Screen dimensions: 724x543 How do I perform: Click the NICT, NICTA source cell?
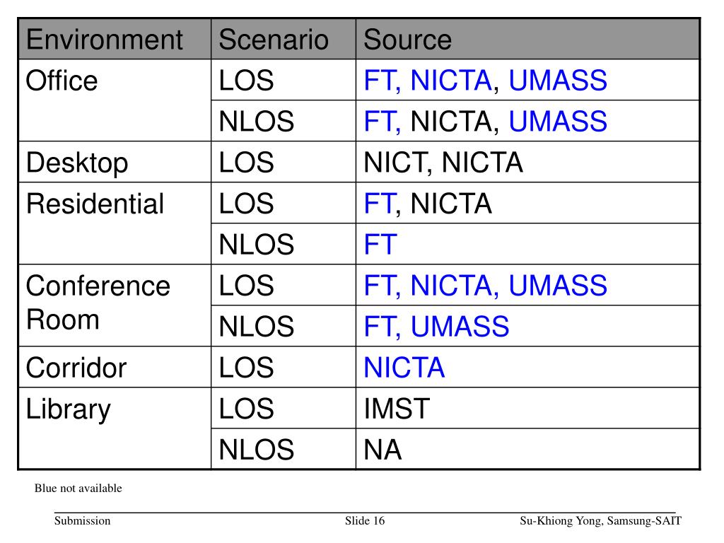pos(527,162)
